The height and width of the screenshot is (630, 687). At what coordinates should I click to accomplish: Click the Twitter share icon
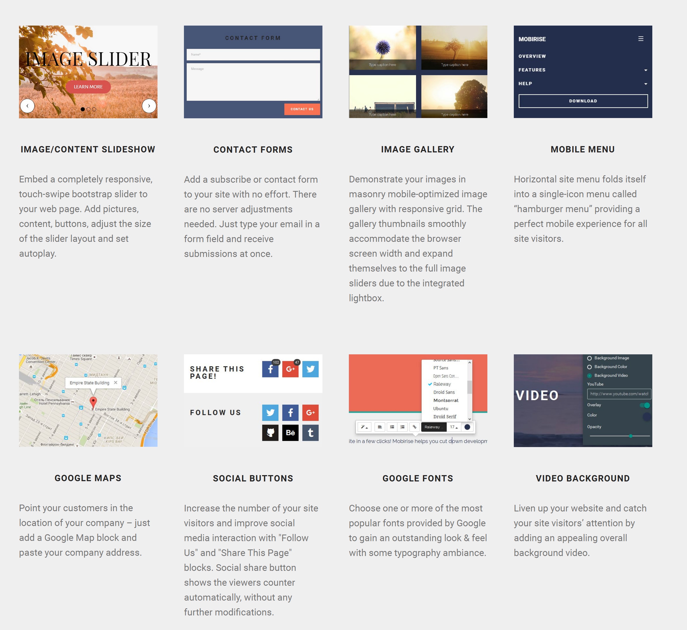pos(311,369)
